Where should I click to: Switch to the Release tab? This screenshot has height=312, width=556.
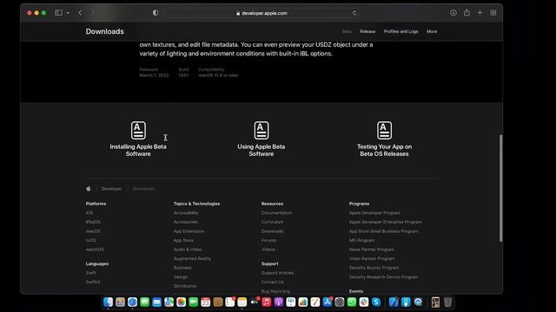367,31
